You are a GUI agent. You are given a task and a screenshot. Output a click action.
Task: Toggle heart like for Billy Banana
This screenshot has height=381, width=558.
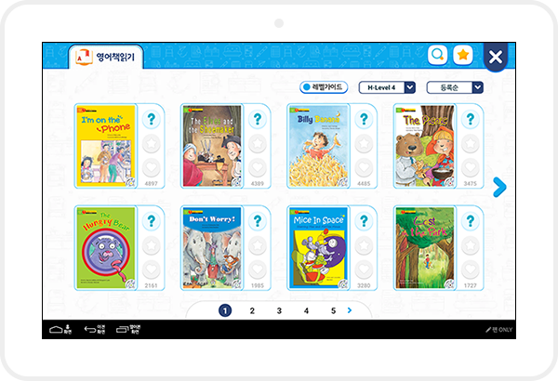tap(364, 167)
